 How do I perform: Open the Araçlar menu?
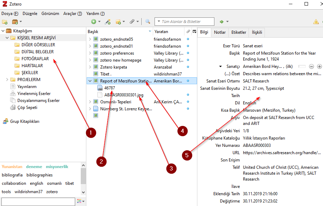point(72,14)
